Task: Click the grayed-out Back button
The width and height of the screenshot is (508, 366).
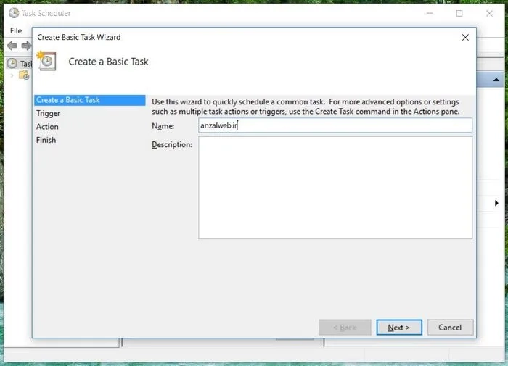Action: (x=345, y=328)
